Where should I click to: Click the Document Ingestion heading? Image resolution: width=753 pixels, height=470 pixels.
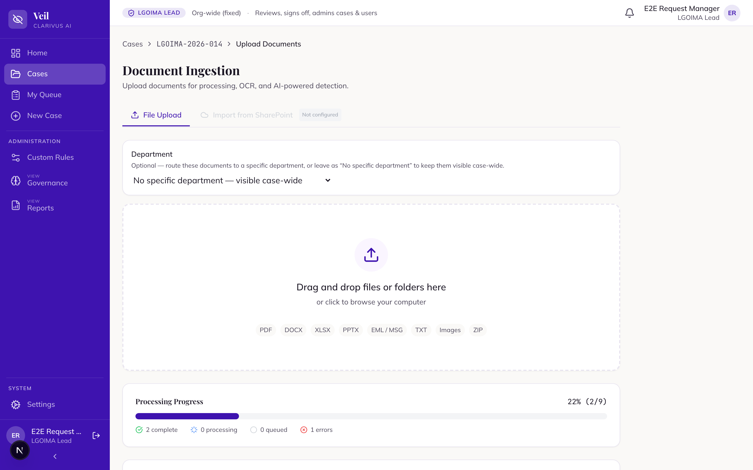click(181, 70)
